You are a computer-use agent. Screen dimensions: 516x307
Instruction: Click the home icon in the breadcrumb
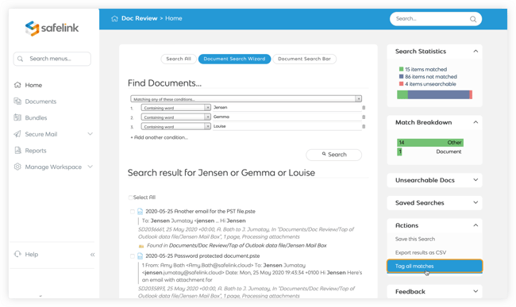[x=114, y=18]
